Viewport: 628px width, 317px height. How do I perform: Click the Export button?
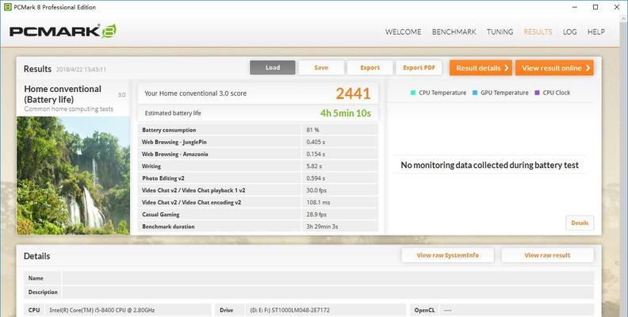(x=370, y=67)
